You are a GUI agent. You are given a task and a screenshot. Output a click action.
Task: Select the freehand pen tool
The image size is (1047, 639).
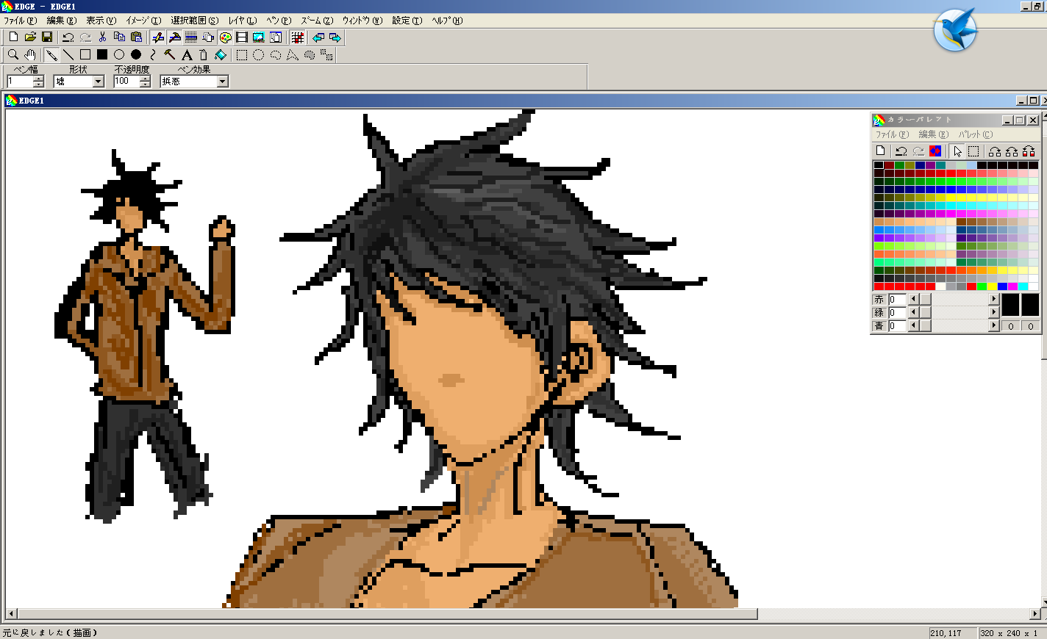click(x=51, y=55)
